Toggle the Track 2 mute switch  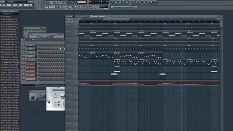pyautogui.click(x=78, y=36)
